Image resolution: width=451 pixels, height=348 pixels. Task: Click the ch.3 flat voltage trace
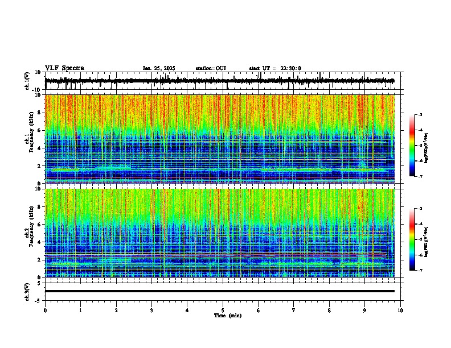pos(219,291)
